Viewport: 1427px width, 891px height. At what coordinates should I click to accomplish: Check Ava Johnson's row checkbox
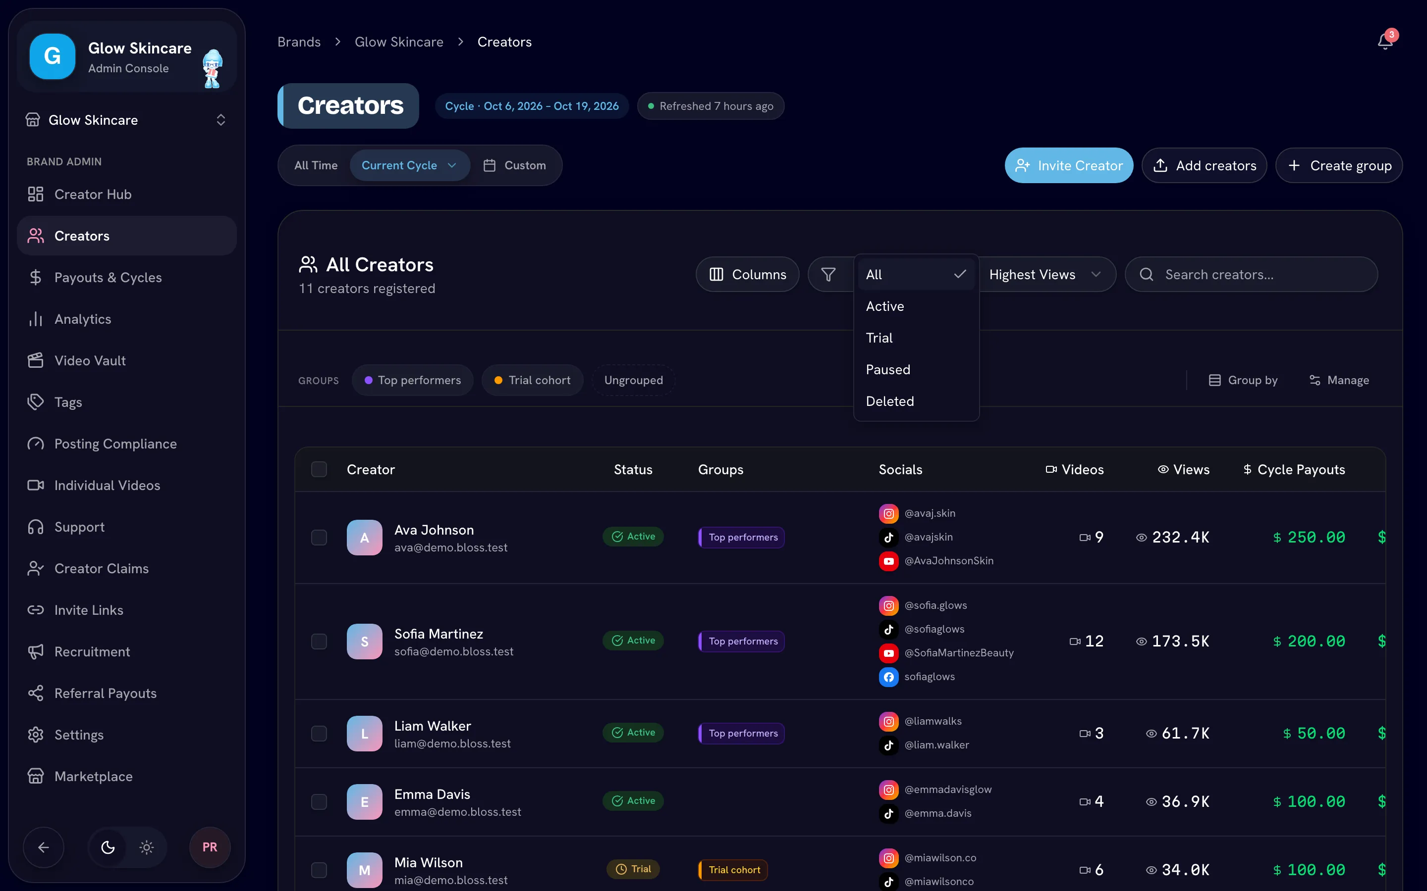point(319,538)
